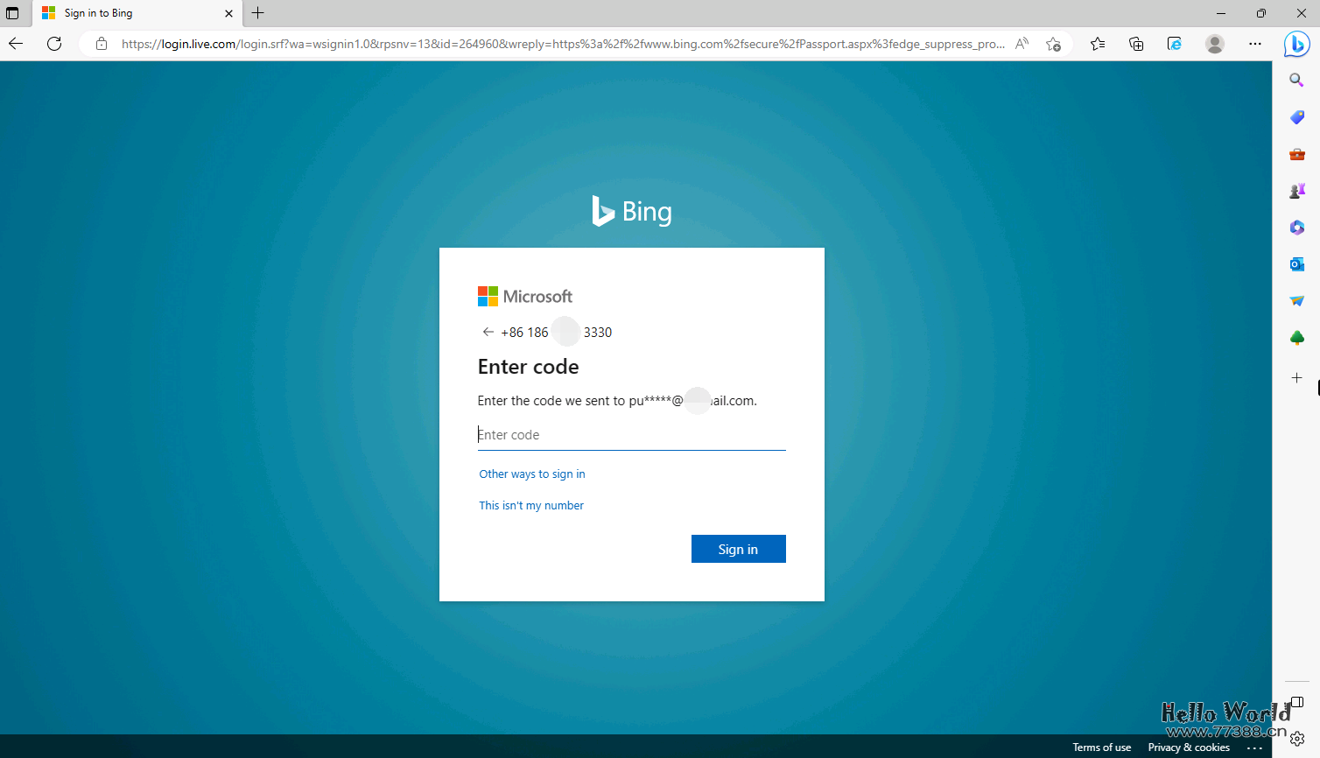
Task: Open the Shopping tag sidebar icon
Action: click(1296, 117)
